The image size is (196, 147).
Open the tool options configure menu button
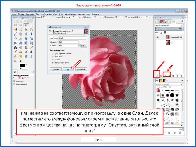pos(33,72)
